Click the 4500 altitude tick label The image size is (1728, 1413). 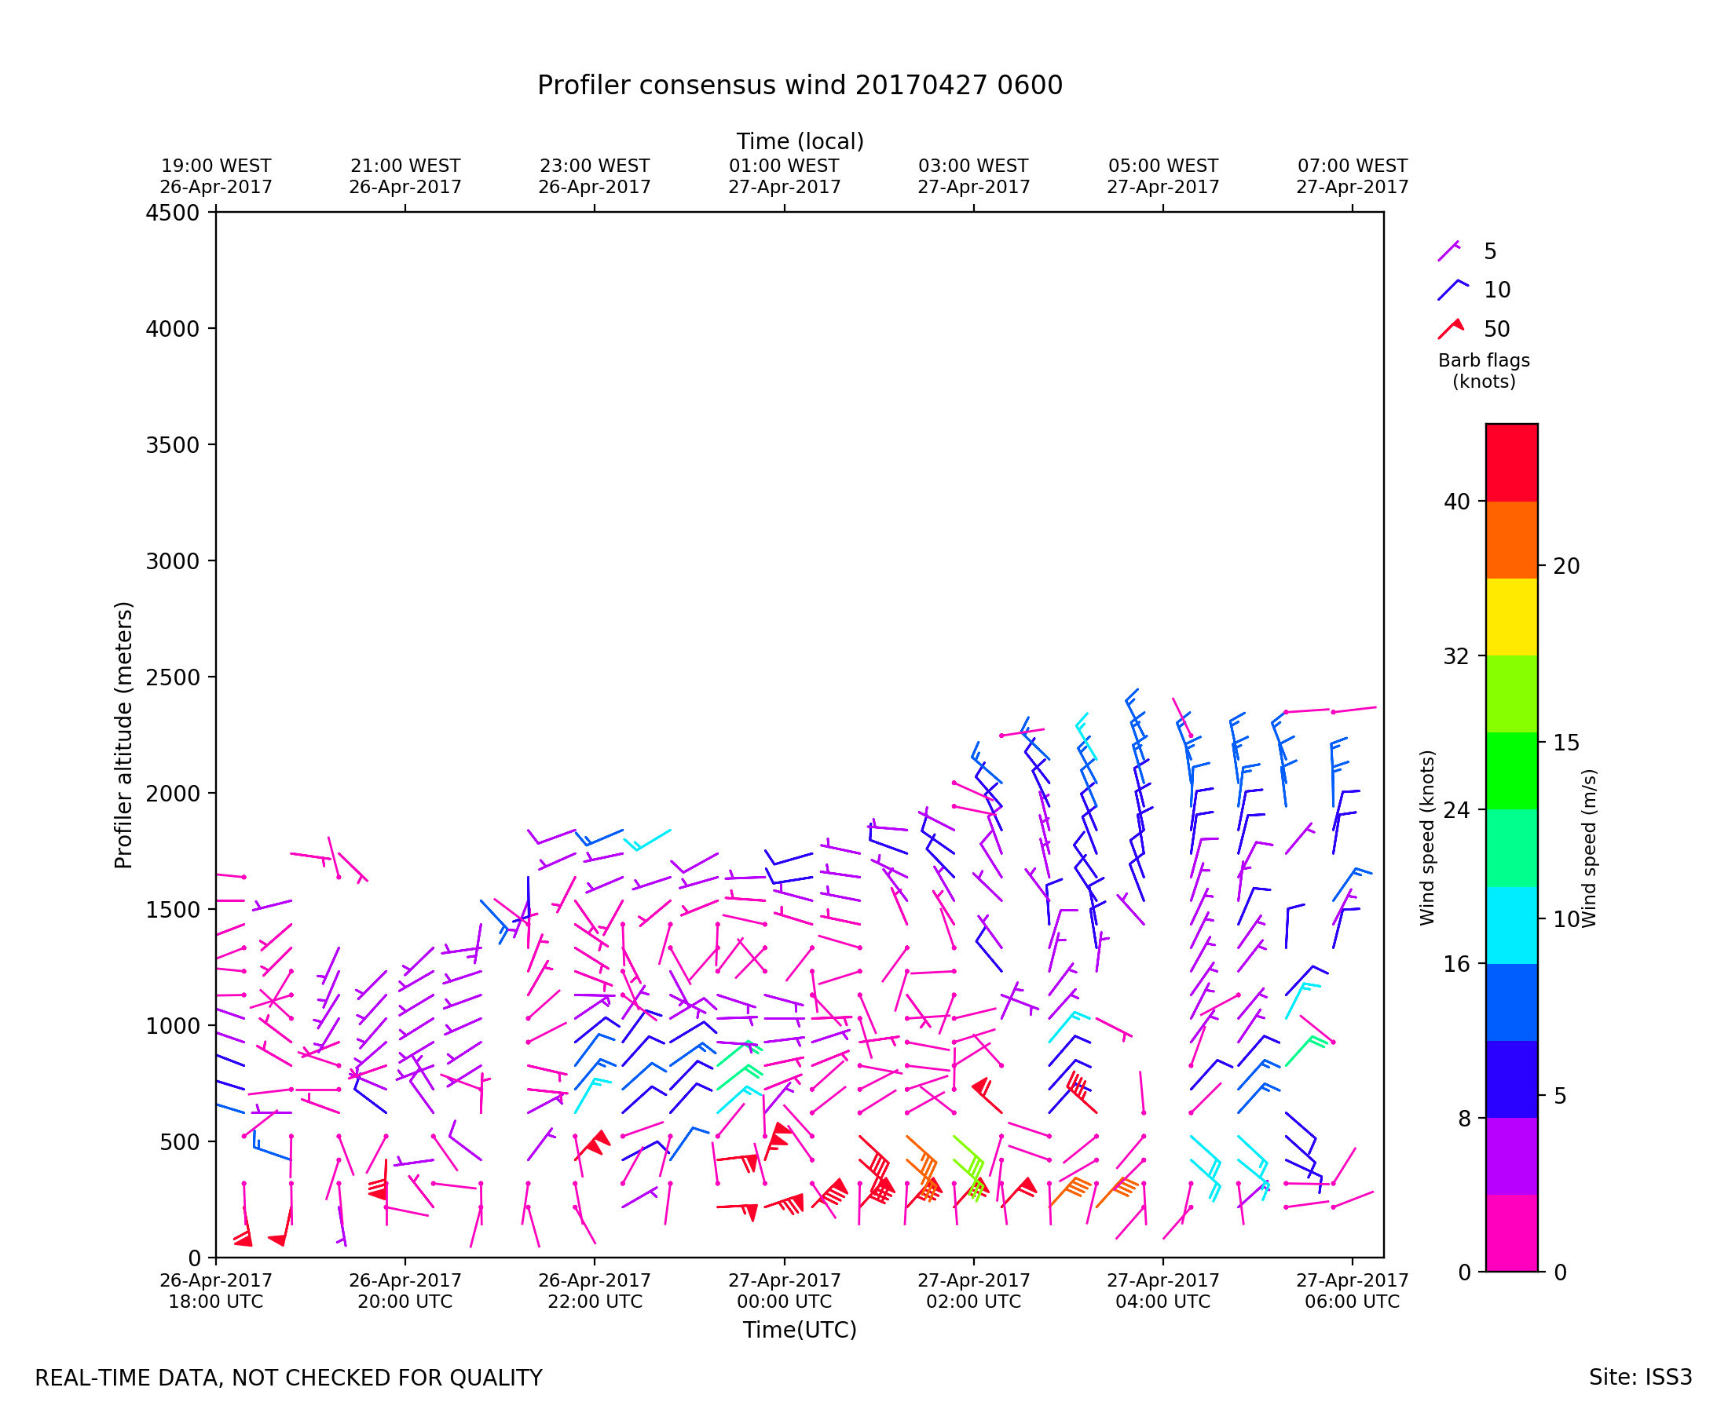172,214
